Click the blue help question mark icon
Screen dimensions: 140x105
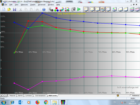tap(44, 9)
